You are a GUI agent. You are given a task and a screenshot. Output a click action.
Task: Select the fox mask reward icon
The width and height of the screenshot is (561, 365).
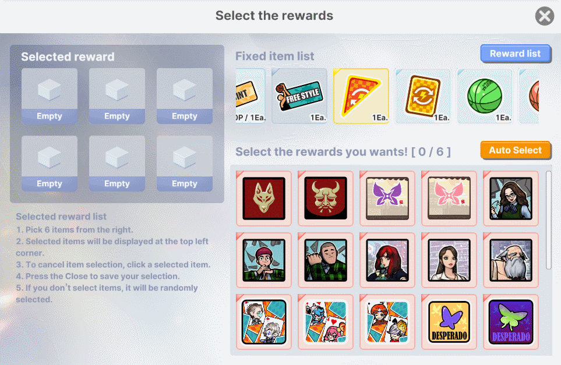tap(264, 199)
